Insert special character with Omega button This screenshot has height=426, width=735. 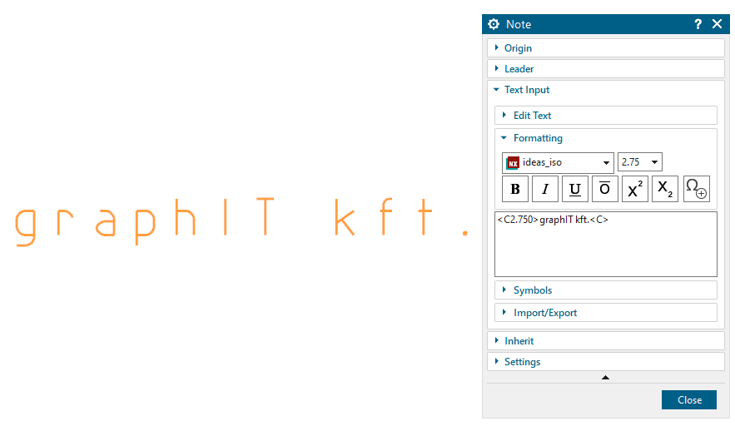696,190
